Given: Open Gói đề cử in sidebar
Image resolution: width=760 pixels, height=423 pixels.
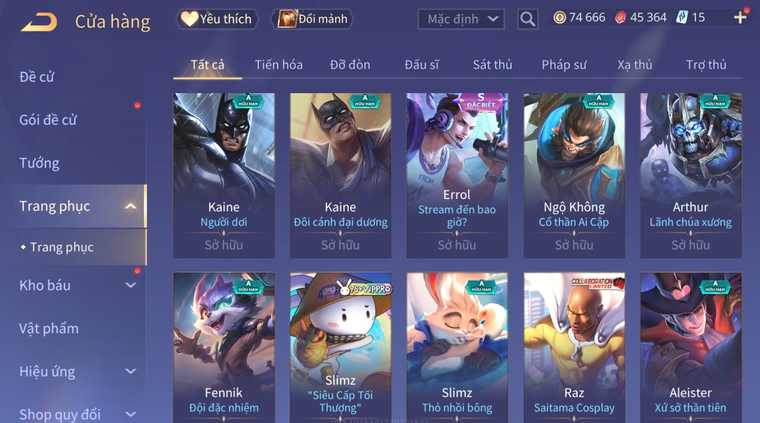Looking at the screenshot, I should 48,120.
